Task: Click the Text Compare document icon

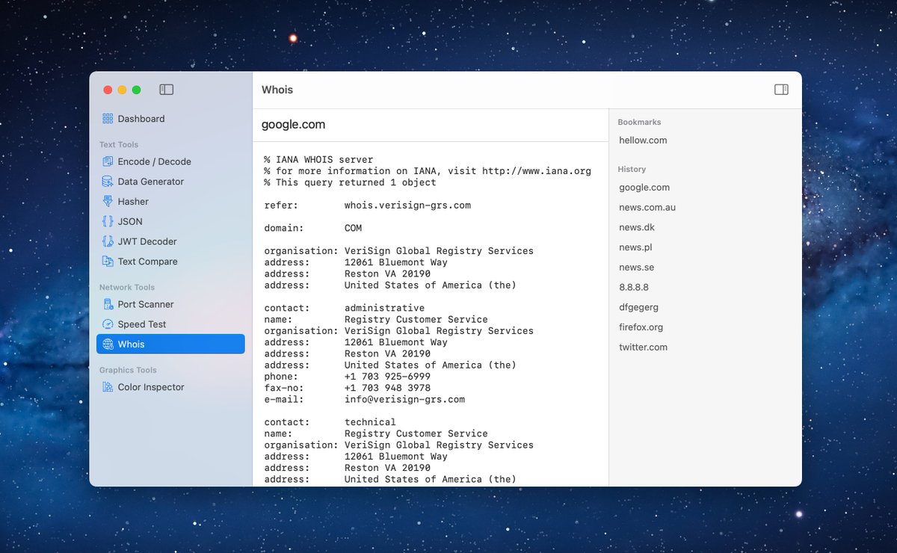Action: 108,262
